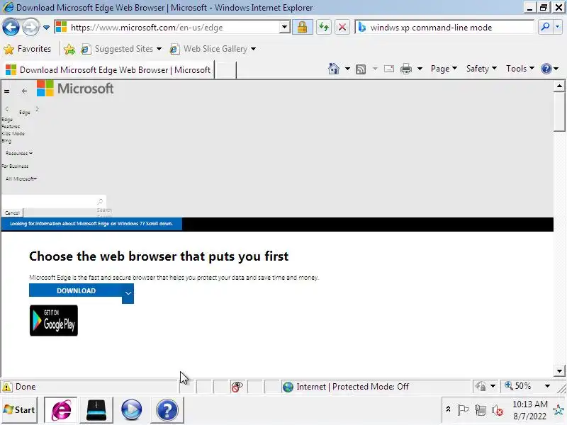Click scrollbar down arrow
567x425 pixels.
pos(559,370)
